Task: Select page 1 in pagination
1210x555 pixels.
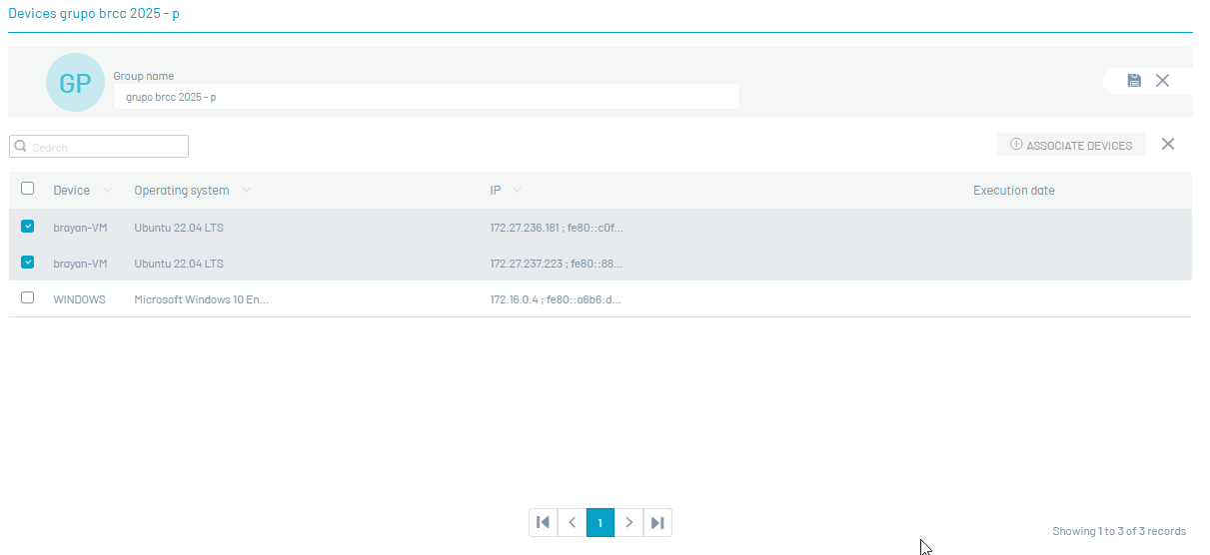Action: click(x=601, y=522)
